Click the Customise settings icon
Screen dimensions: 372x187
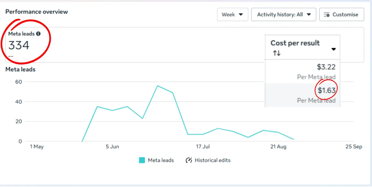(326, 15)
